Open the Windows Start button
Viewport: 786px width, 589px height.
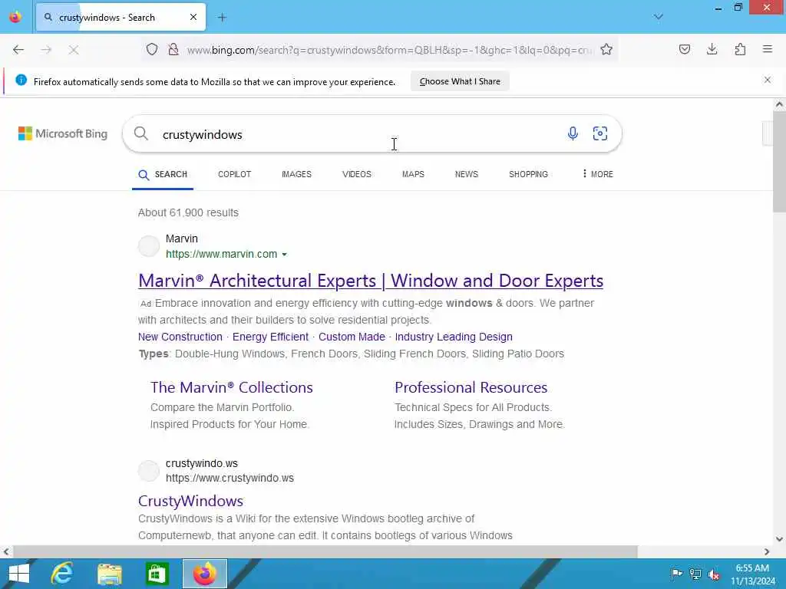click(x=19, y=574)
